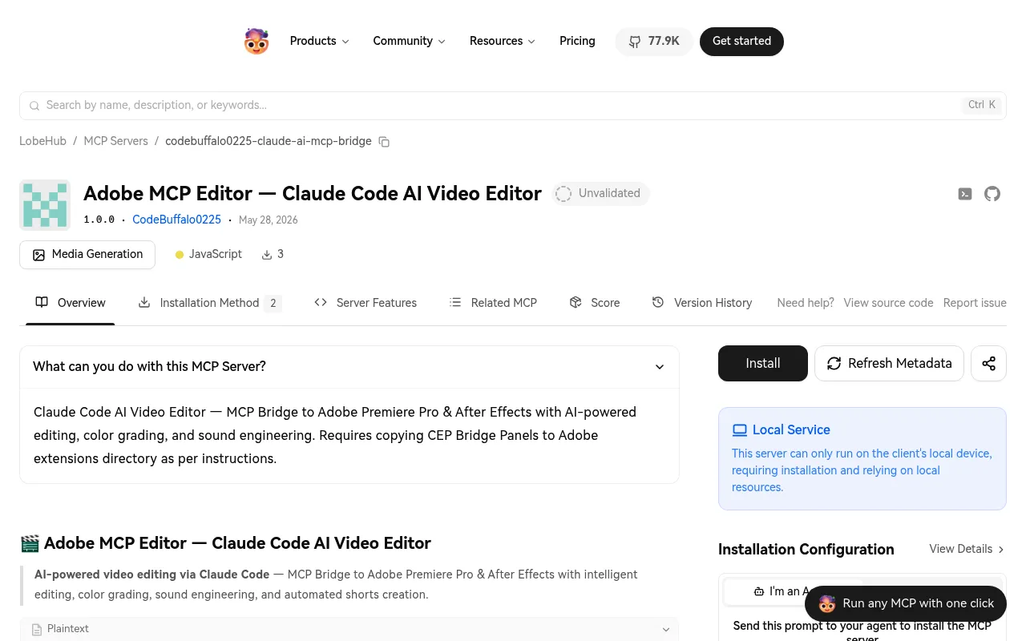Click the May 28, 2026 date
Viewport: 1026px width, 641px height.
point(268,220)
